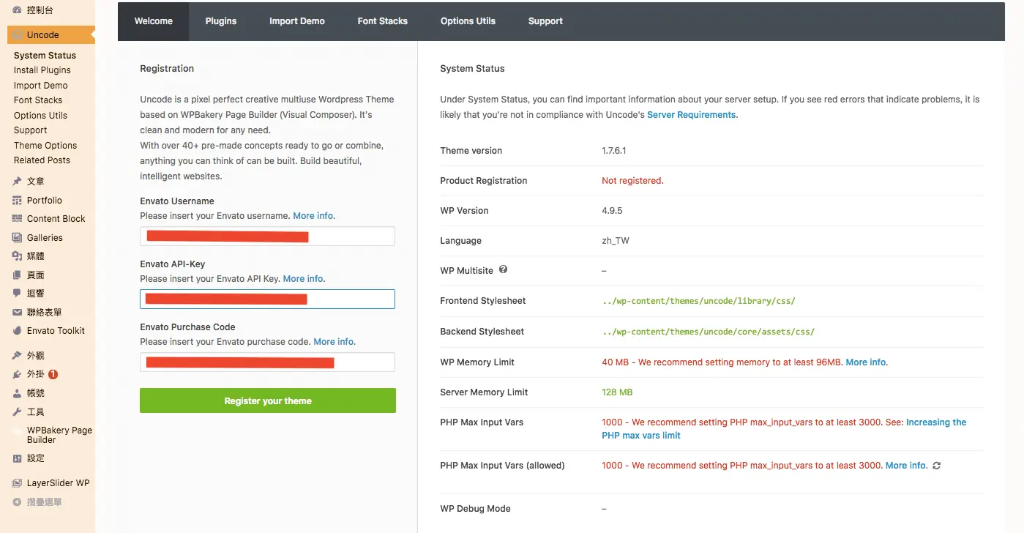
Task: Open the LayerSlider WP sidebar icon
Action: click(17, 483)
